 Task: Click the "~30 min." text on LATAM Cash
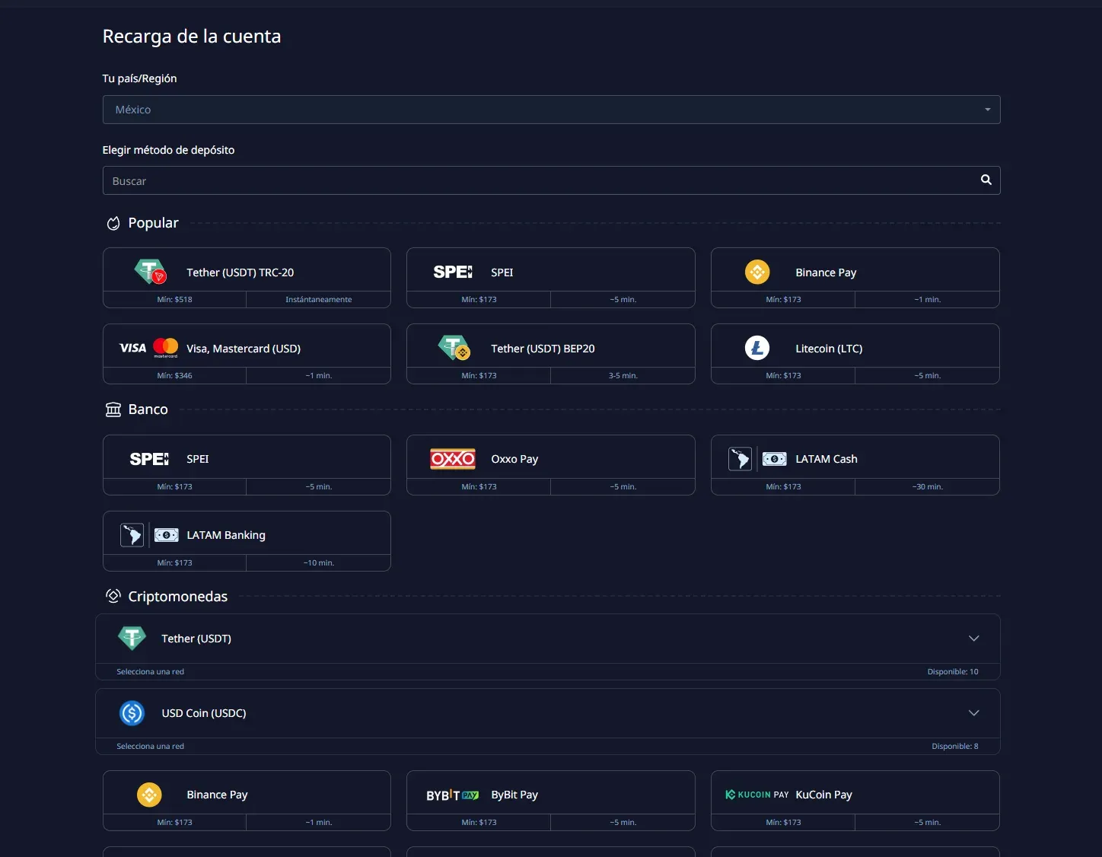[x=928, y=486]
